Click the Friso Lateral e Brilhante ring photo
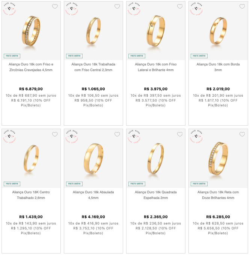Screen dimensions: 250x255 pos(156,31)
